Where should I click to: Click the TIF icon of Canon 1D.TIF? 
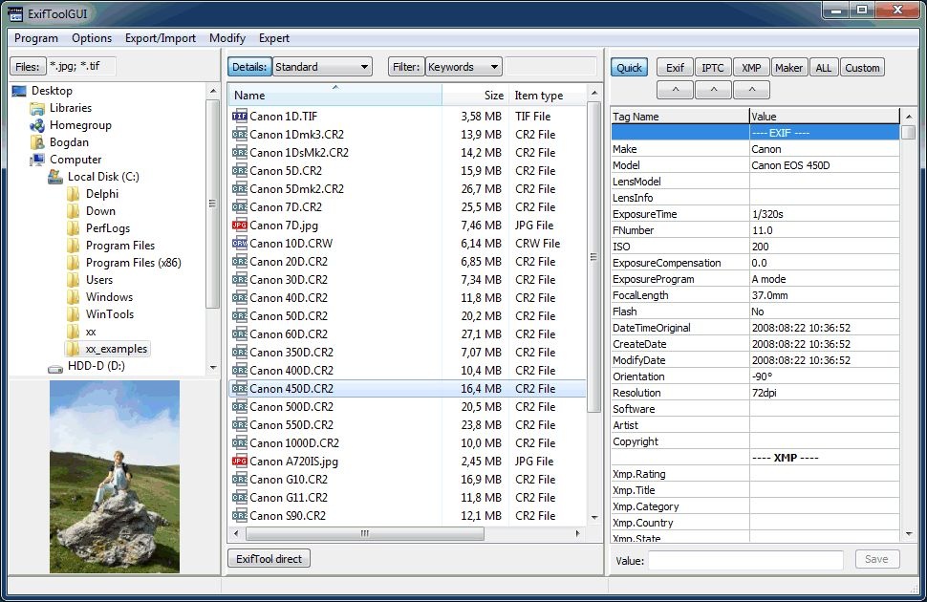[x=240, y=116]
